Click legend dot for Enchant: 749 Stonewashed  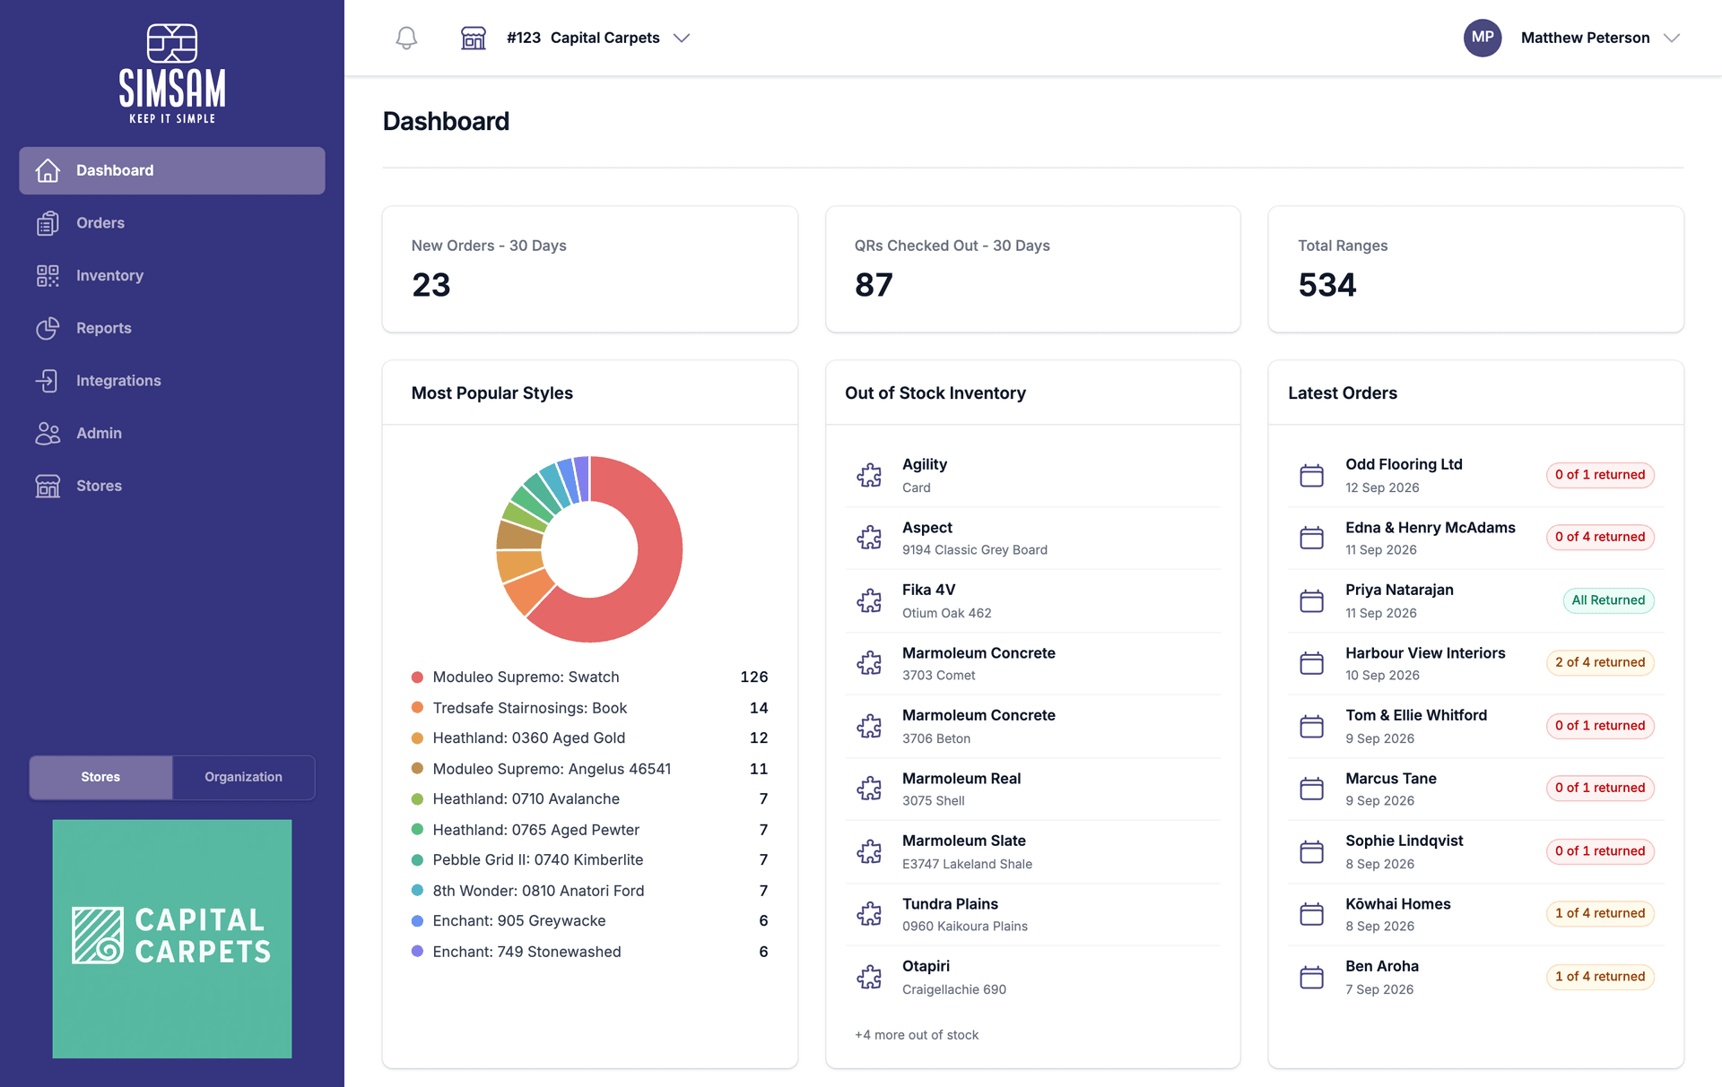click(417, 952)
